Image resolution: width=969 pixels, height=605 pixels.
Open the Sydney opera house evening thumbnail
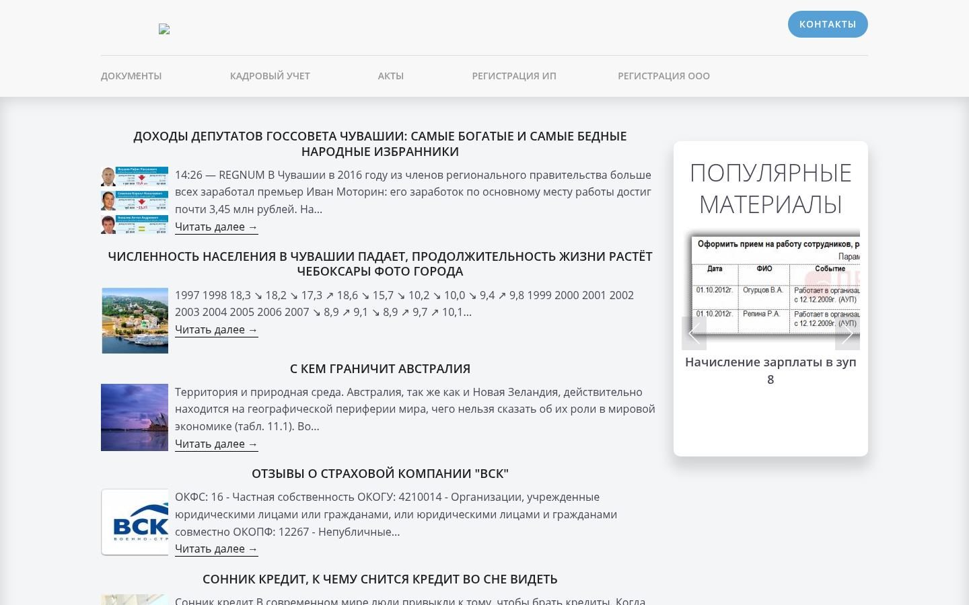pos(135,417)
